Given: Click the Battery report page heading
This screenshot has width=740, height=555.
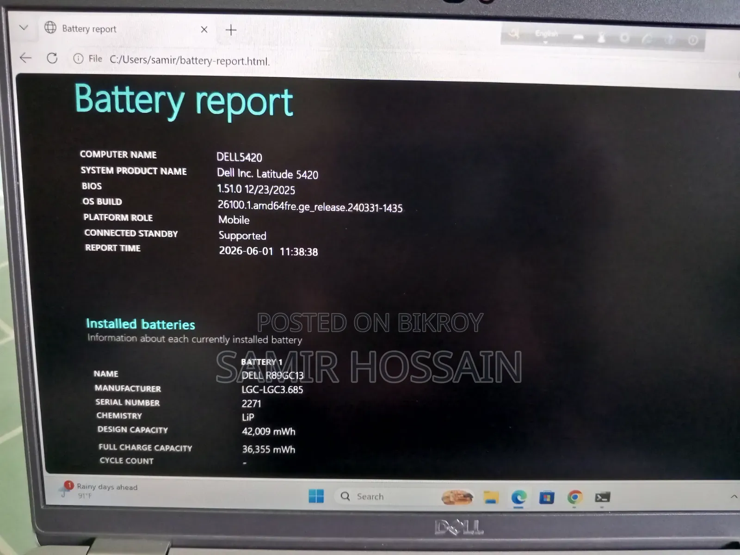Looking at the screenshot, I should [184, 100].
